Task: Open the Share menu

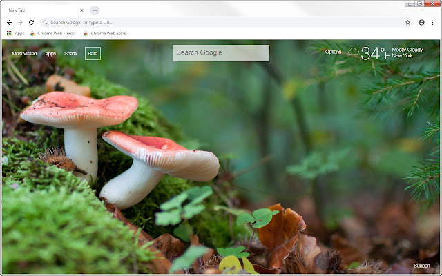Action: [70, 54]
